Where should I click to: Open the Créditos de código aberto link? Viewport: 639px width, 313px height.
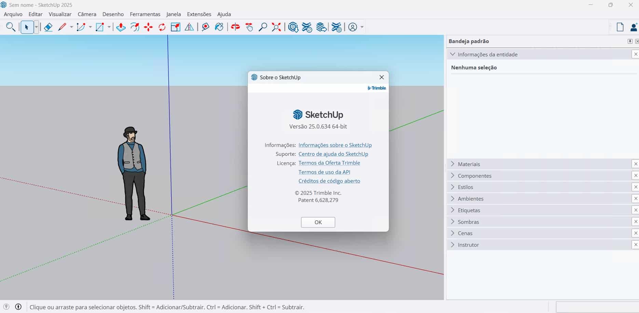329,181
